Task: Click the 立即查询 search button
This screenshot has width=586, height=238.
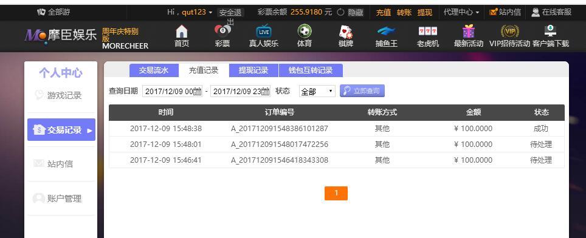Action: click(x=362, y=91)
